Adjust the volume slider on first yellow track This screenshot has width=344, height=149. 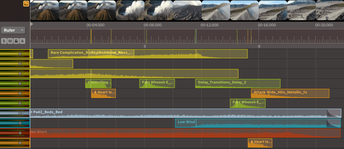[x=20, y=54]
